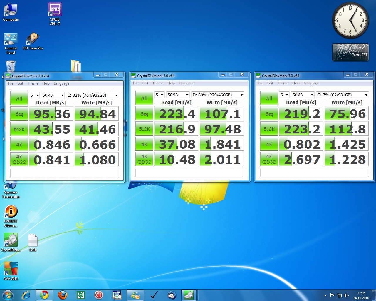Open test count dropdown in E: window

[x=34, y=95]
